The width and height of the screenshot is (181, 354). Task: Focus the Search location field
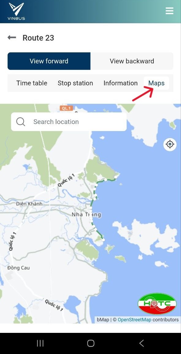tap(69, 122)
